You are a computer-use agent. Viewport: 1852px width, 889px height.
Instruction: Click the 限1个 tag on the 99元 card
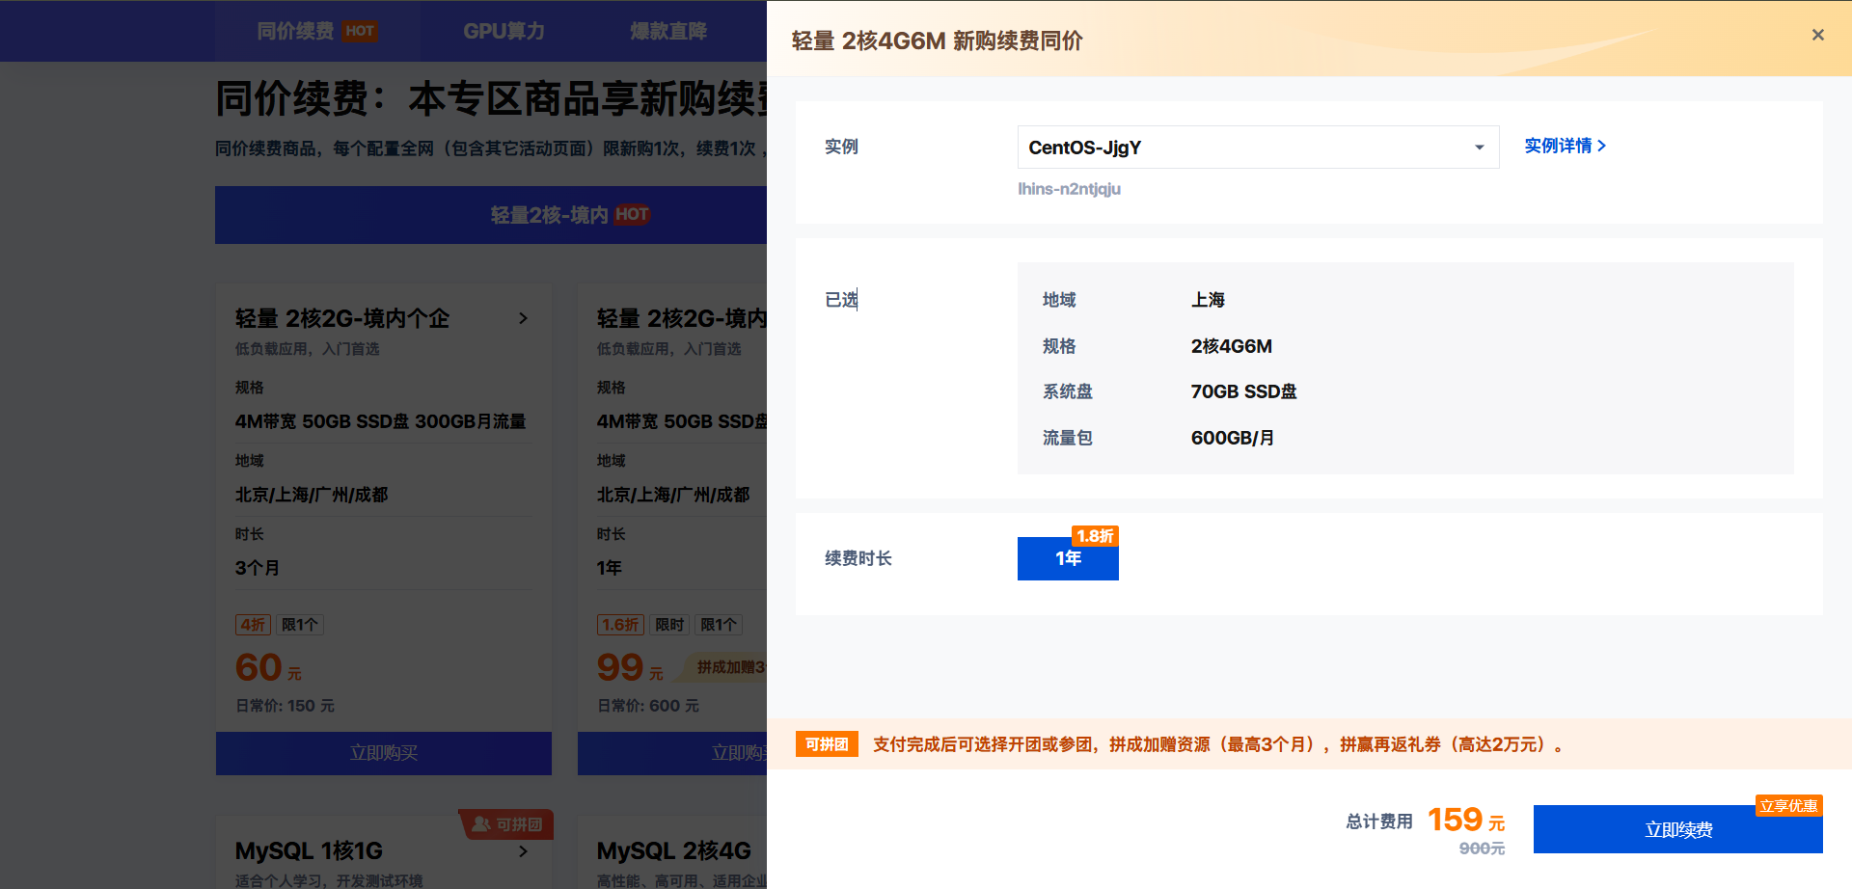tap(719, 625)
